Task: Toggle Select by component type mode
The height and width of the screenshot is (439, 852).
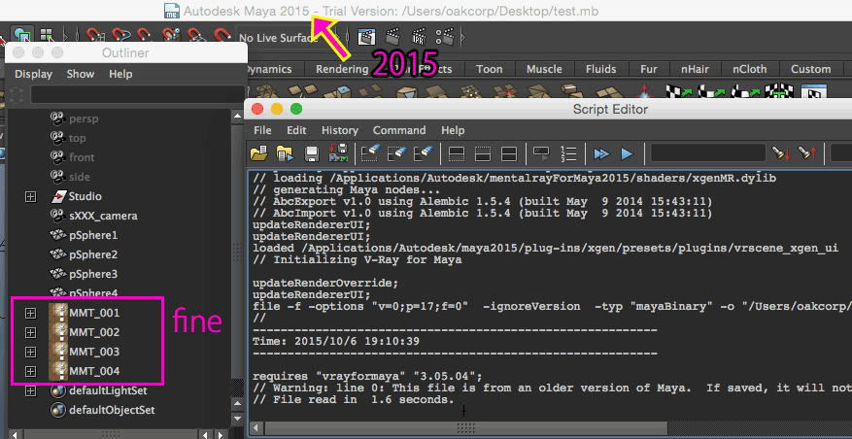Action: click(x=47, y=35)
